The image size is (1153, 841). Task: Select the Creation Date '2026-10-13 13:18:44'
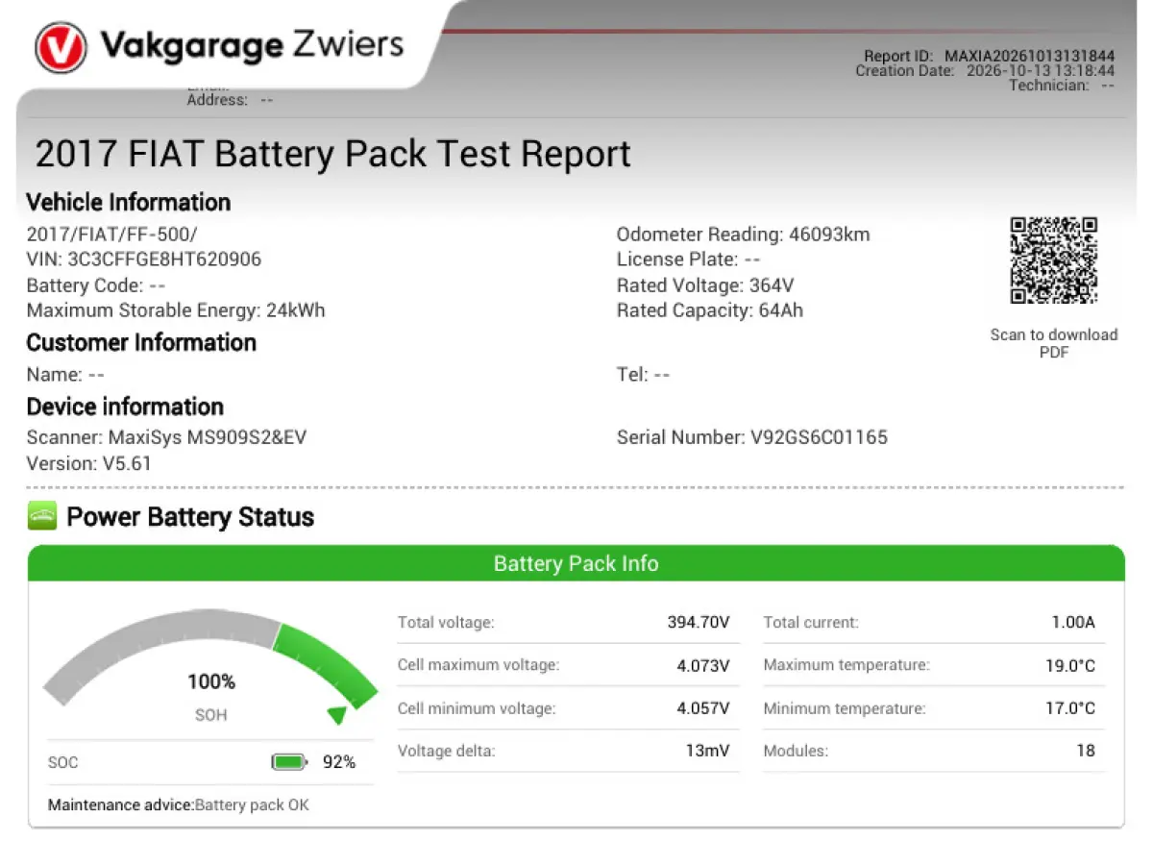point(1041,71)
